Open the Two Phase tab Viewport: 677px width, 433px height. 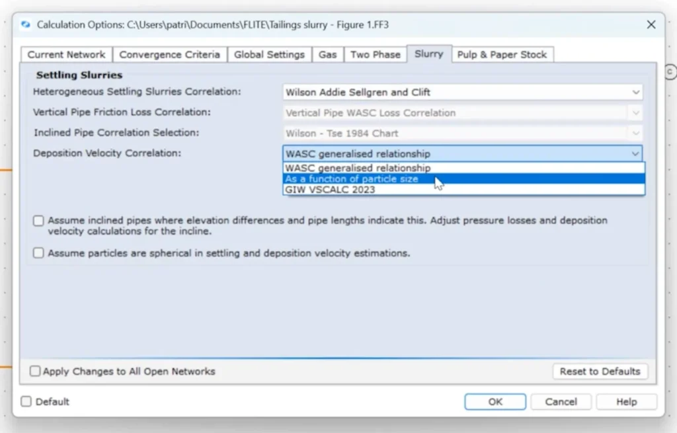point(375,55)
